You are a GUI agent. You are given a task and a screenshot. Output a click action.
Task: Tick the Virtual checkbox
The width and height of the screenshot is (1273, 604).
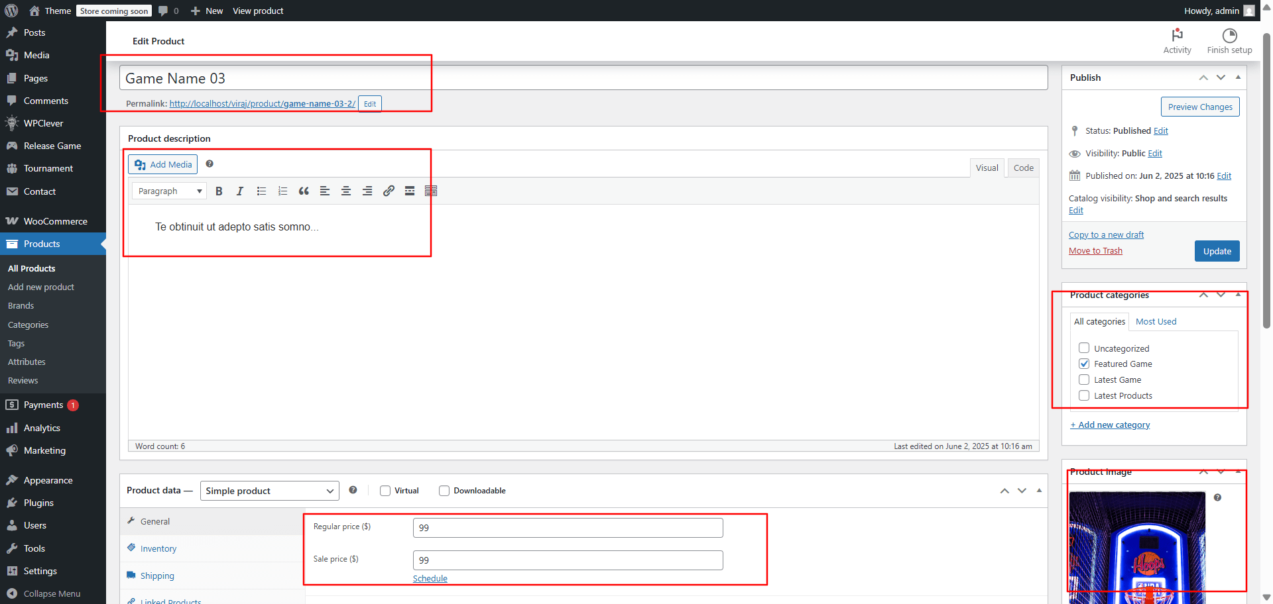coord(385,491)
